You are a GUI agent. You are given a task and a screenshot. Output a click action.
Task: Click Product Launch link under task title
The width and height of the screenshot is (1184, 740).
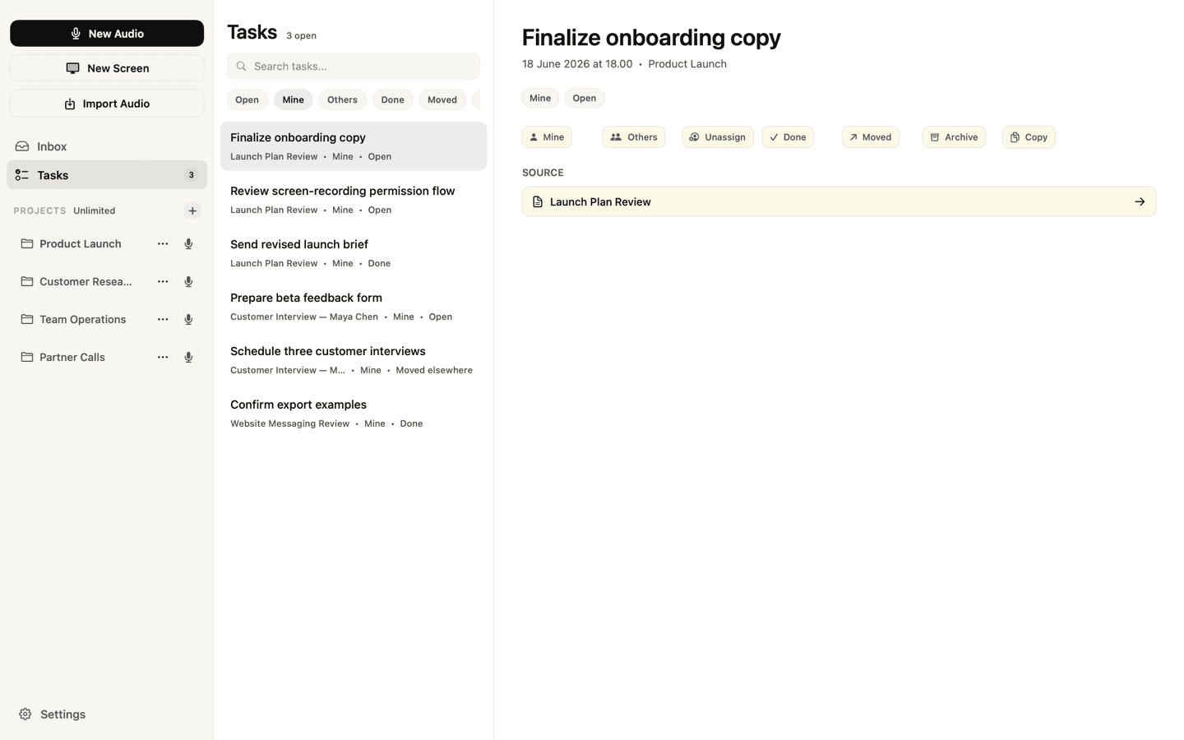click(x=687, y=64)
